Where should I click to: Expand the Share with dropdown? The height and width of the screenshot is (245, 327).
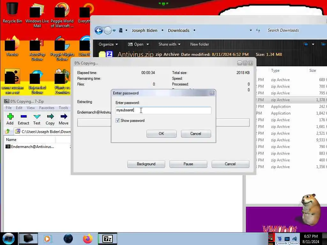click(x=169, y=44)
